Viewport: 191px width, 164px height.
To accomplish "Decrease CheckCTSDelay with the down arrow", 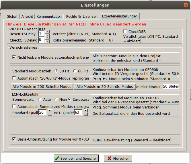I will click(48, 42).
